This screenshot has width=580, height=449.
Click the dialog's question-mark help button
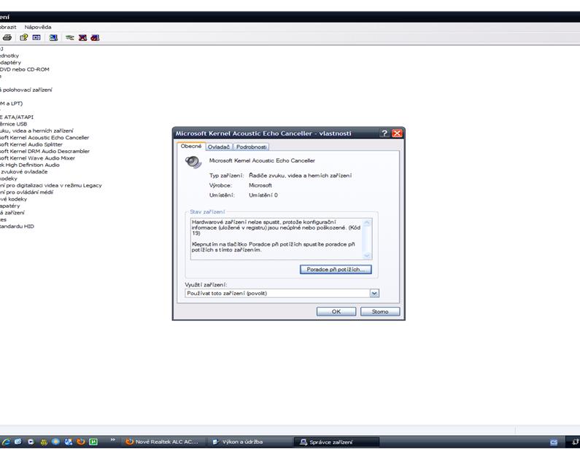tap(384, 133)
